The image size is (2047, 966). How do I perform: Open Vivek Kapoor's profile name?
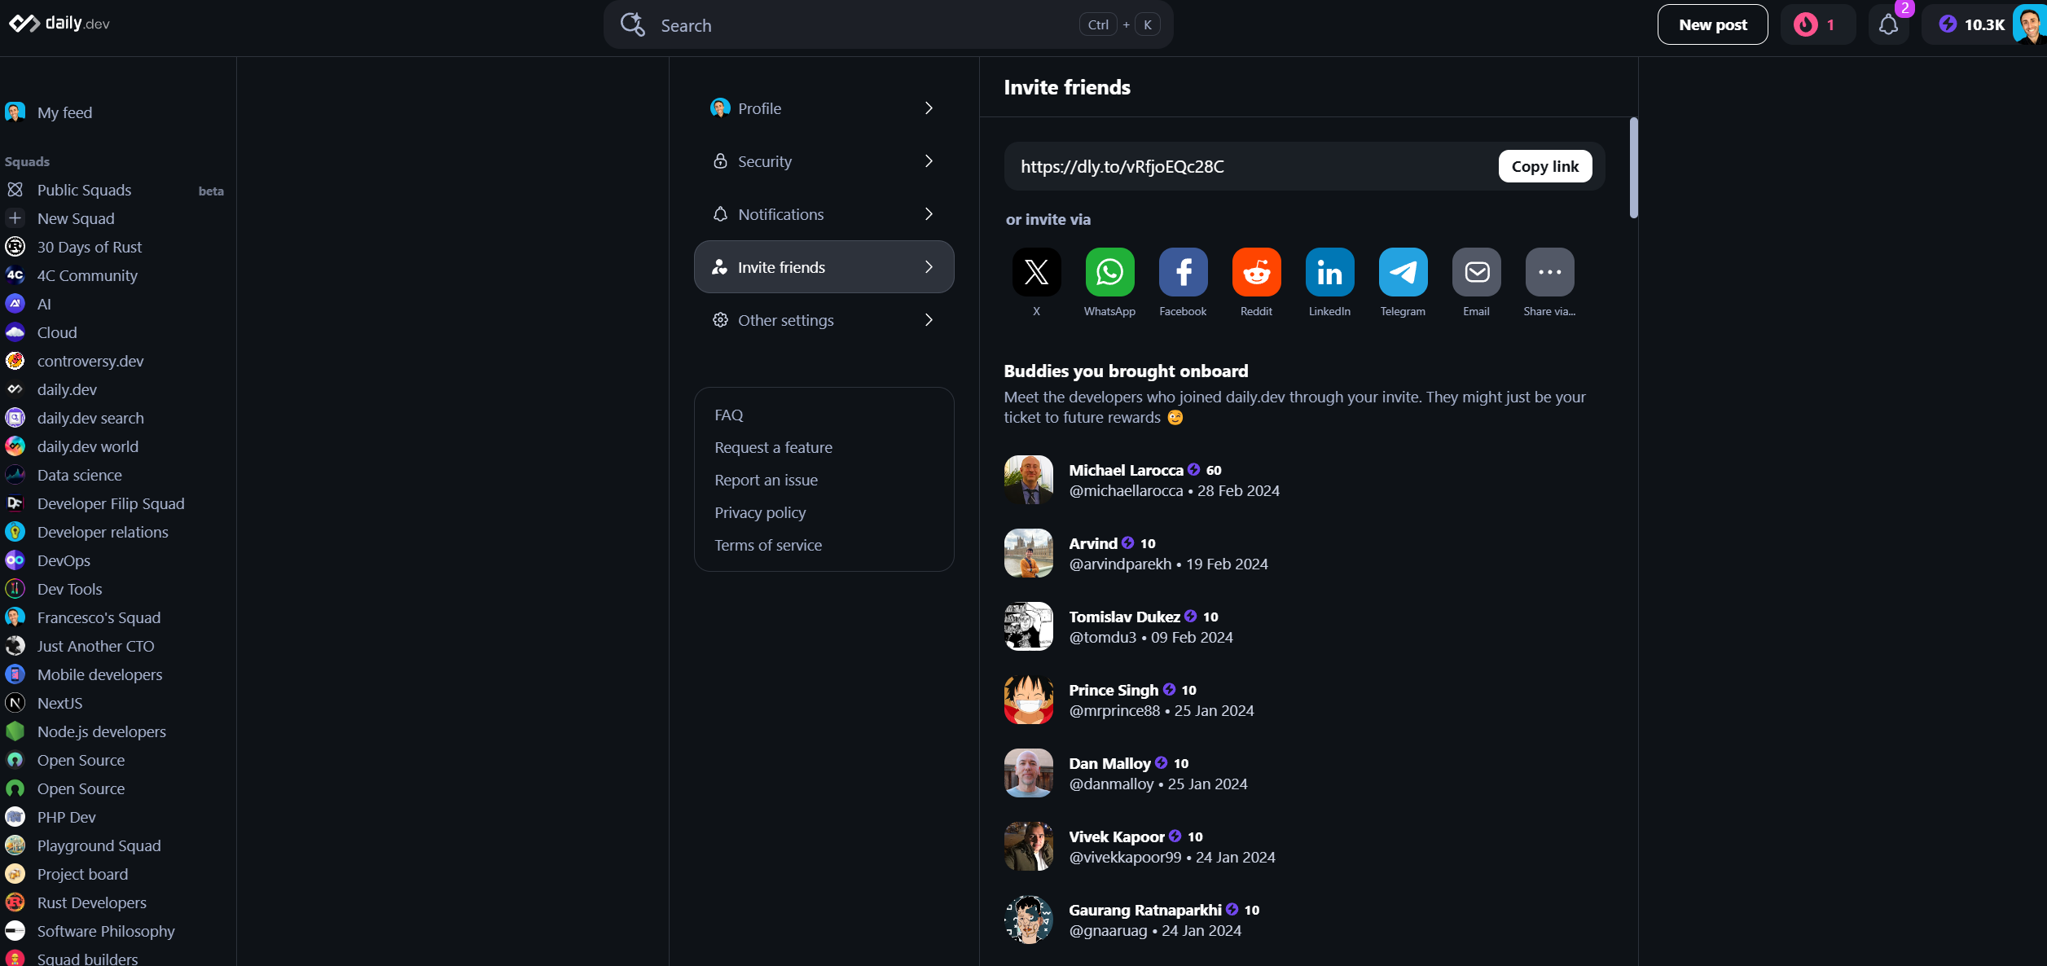[x=1116, y=836]
